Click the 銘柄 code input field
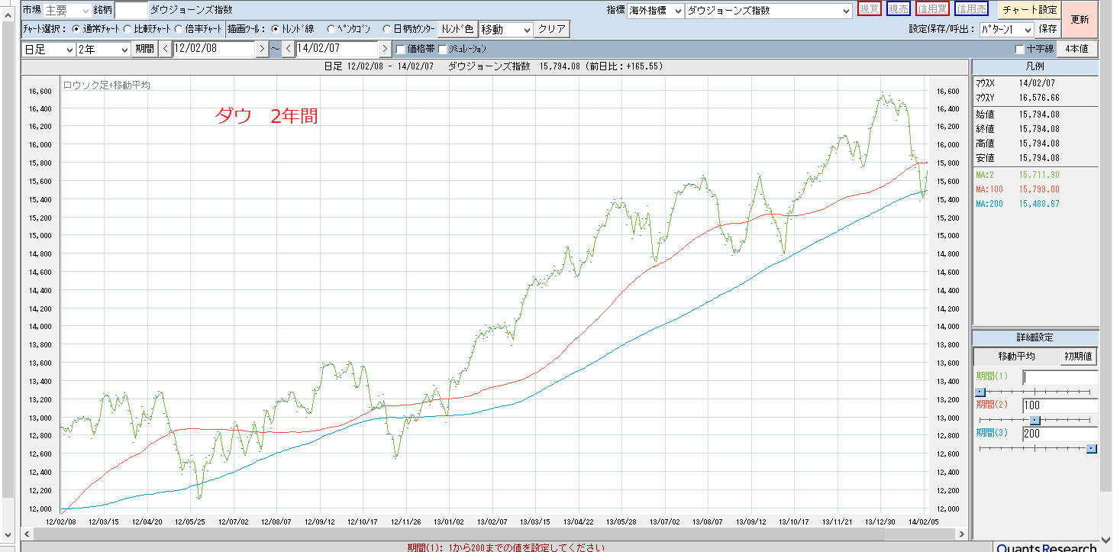 click(131, 10)
